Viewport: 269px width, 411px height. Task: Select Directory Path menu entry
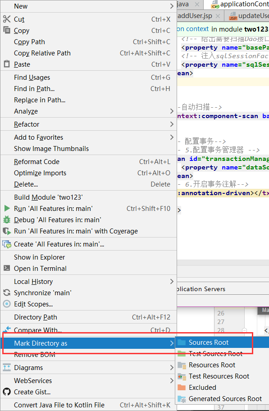[88, 317]
